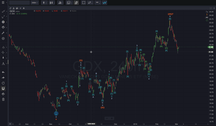Click the undo arrow in sidebar
This screenshot has height=126, width=216.
pos(3,72)
